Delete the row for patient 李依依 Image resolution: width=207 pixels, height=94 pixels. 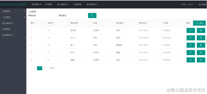point(201,30)
